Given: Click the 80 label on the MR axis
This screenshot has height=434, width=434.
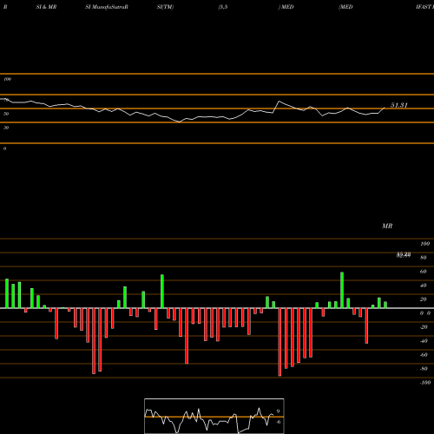Looking at the screenshot, I should [424, 258].
